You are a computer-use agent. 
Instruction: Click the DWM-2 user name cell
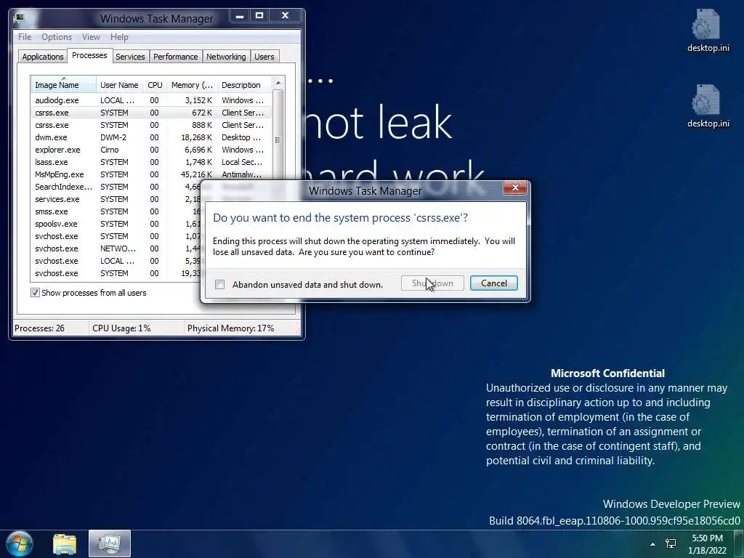(113, 137)
